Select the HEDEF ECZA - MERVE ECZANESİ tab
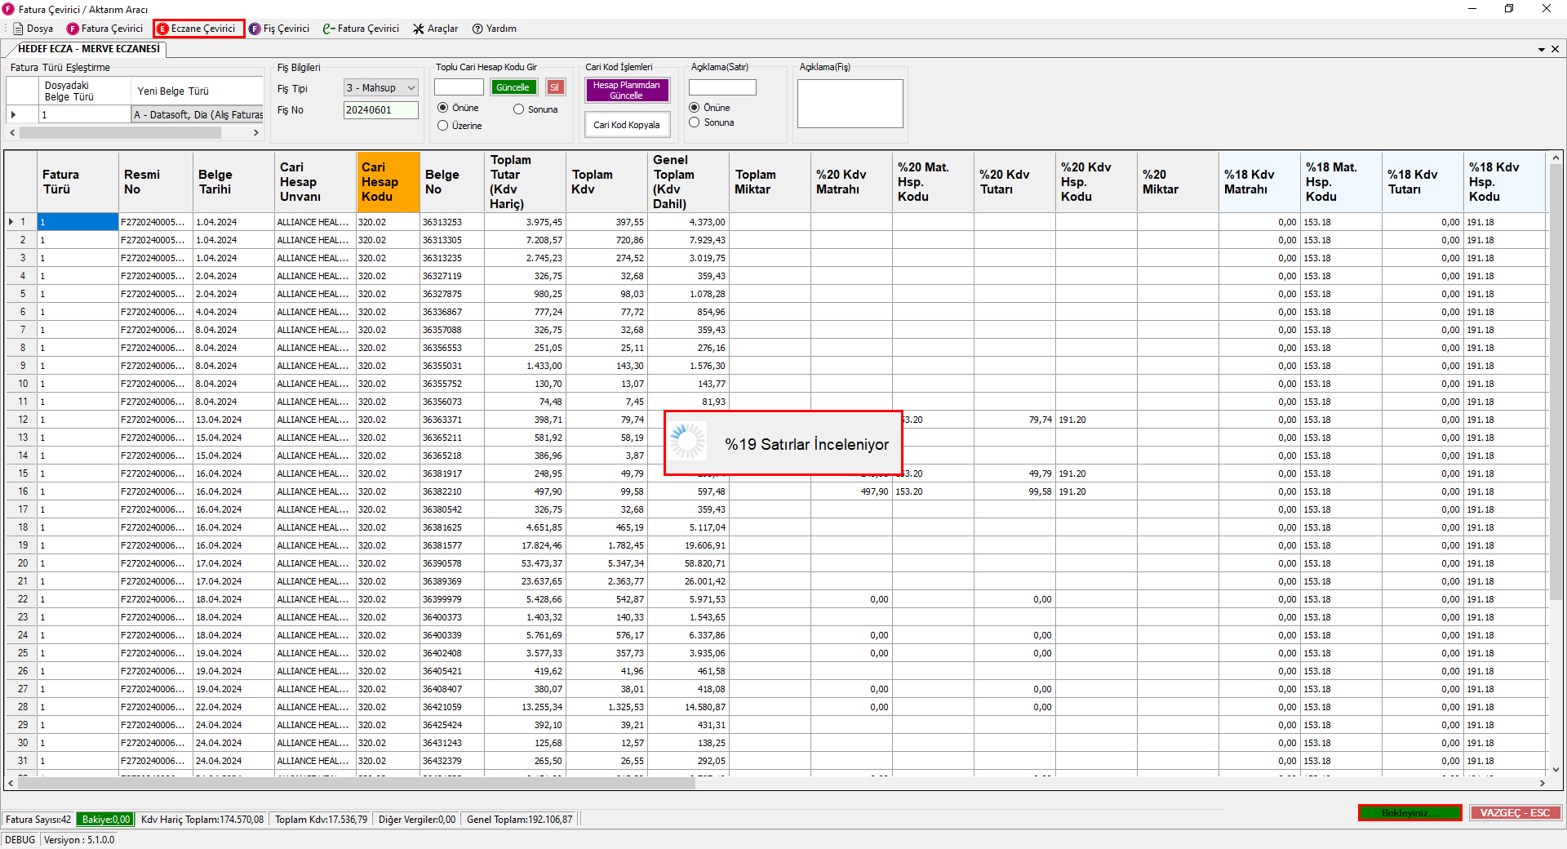Screen dimensions: 1567x849 click(x=89, y=49)
